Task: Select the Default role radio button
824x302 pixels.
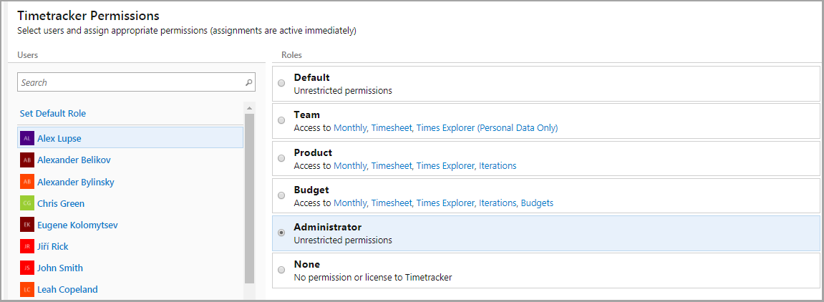Action: (281, 83)
